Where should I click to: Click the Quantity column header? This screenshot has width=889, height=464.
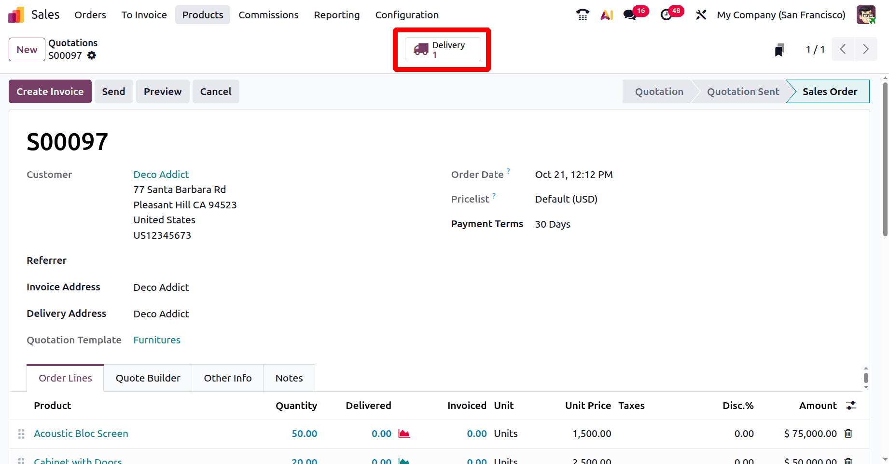[296, 406]
